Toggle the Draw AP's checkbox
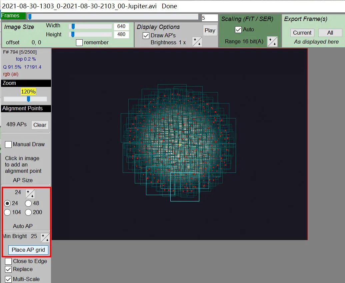Viewport: 345px width, 283px height. tap(146, 35)
